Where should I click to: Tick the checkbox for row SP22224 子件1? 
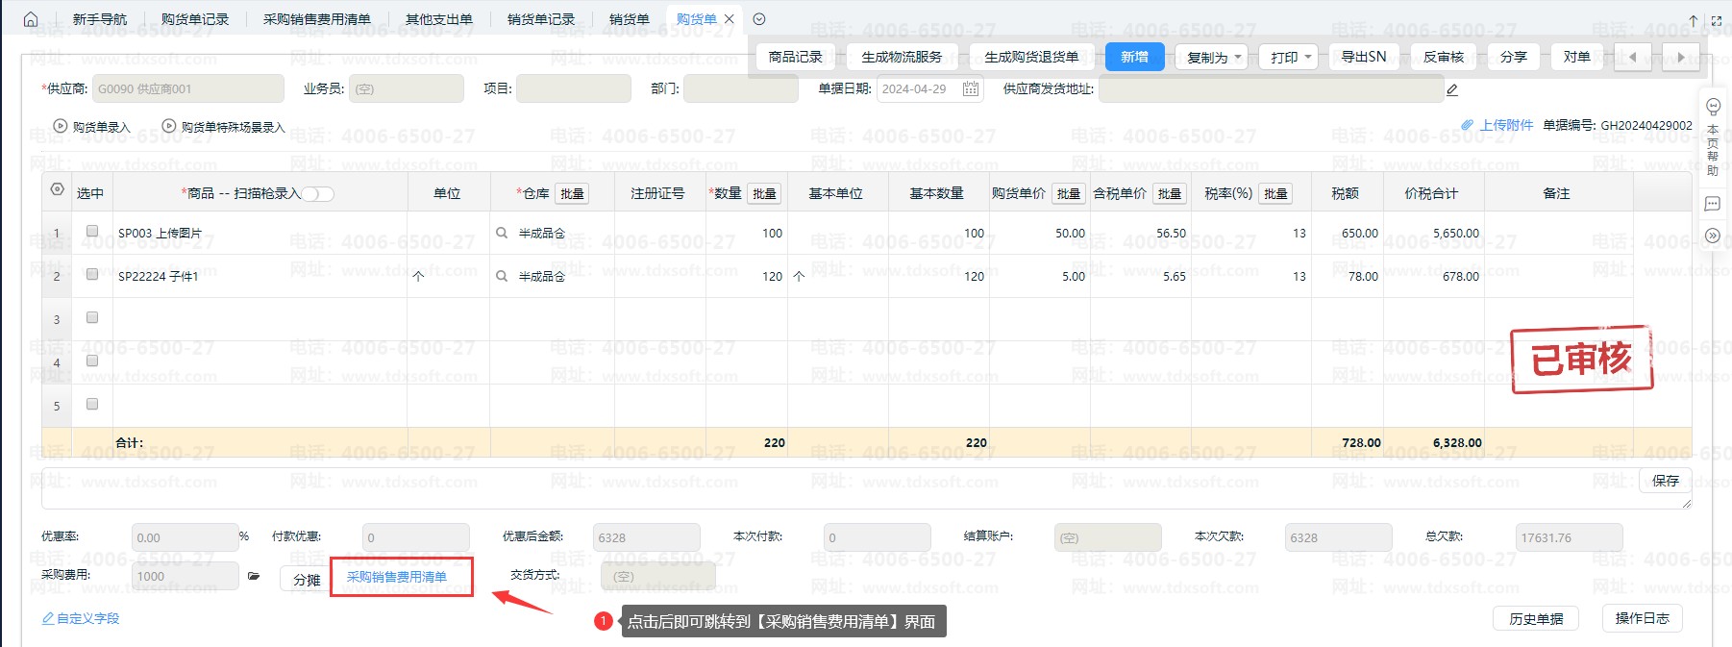pyautogui.click(x=92, y=275)
